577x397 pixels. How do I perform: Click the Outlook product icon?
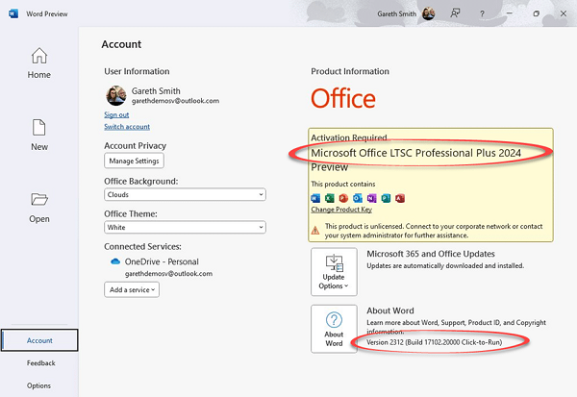pyautogui.click(x=358, y=198)
